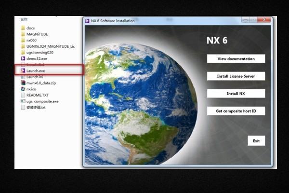
Task: Select the README.TXT file icon
Action: (23, 95)
